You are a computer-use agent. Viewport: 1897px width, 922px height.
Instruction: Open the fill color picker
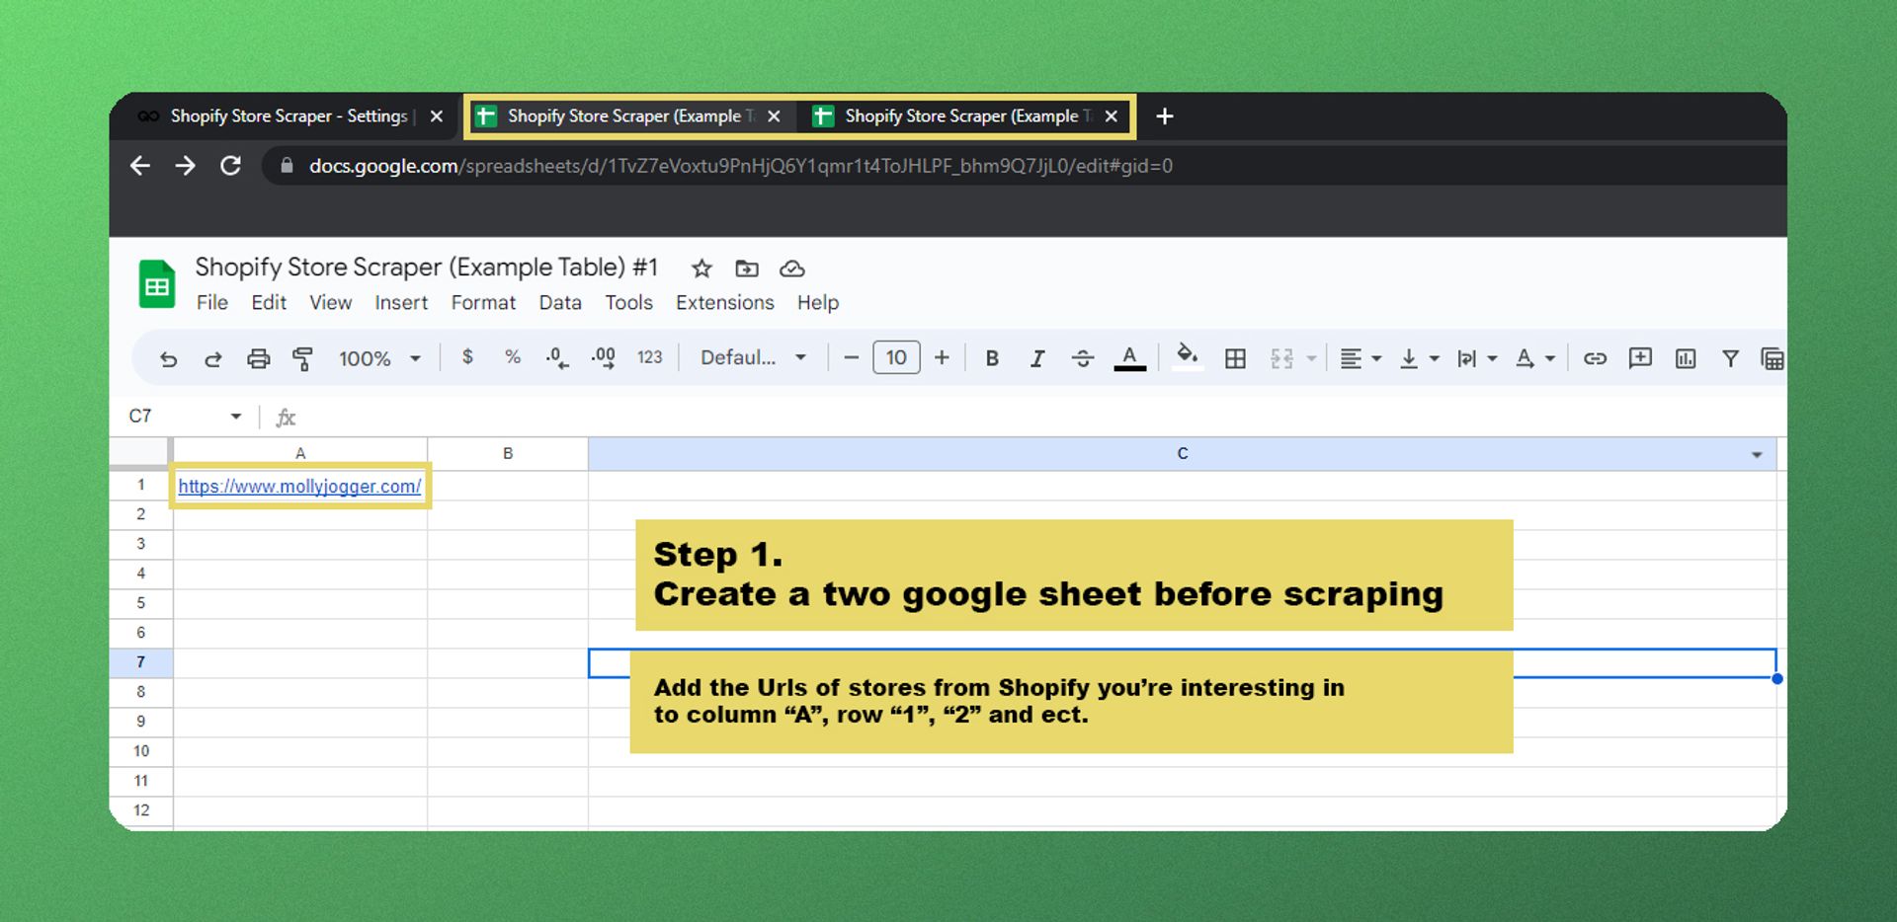pos(1187,356)
